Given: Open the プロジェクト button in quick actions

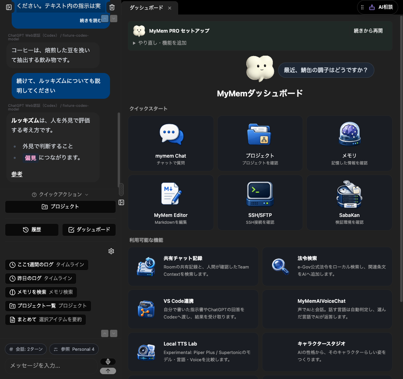Looking at the screenshot, I should click(60, 207).
